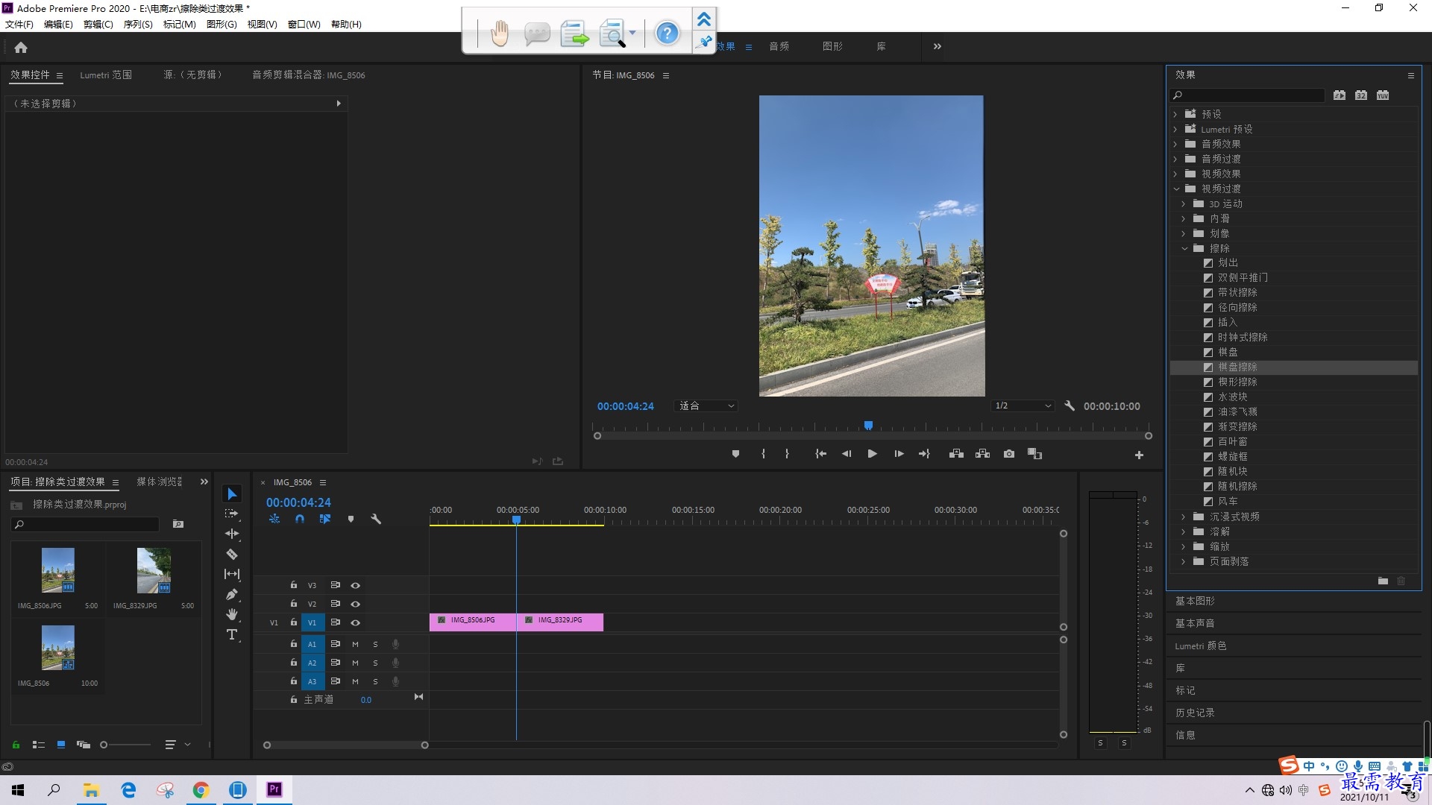Switch to 音频 workspace tab
The width and height of the screenshot is (1432, 805).
[779, 46]
